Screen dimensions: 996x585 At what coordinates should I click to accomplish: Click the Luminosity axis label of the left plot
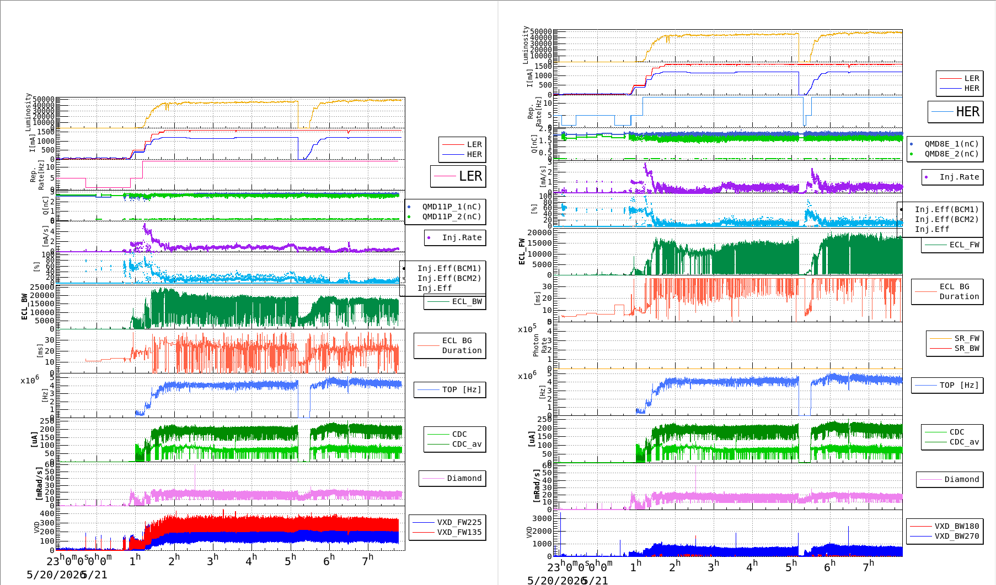[29, 112]
